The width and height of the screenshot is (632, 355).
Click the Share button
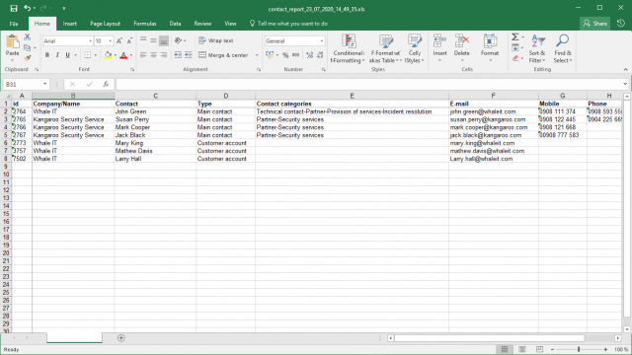click(x=595, y=24)
